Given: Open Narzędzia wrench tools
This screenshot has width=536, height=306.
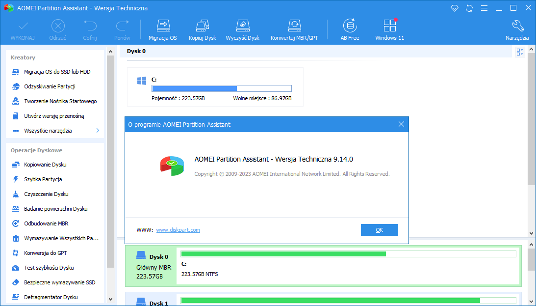Looking at the screenshot, I should [x=517, y=30].
